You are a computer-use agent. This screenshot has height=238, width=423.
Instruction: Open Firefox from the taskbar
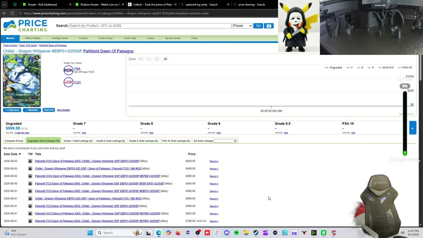178,233
